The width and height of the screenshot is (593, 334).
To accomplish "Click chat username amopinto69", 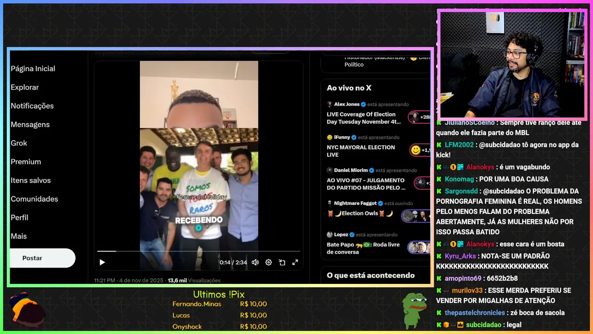I will pyautogui.click(x=463, y=278).
